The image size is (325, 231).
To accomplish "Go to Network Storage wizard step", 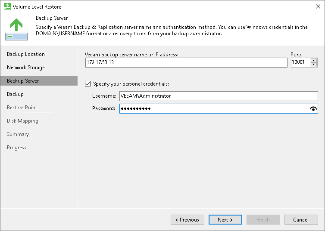I will click(x=26, y=68).
